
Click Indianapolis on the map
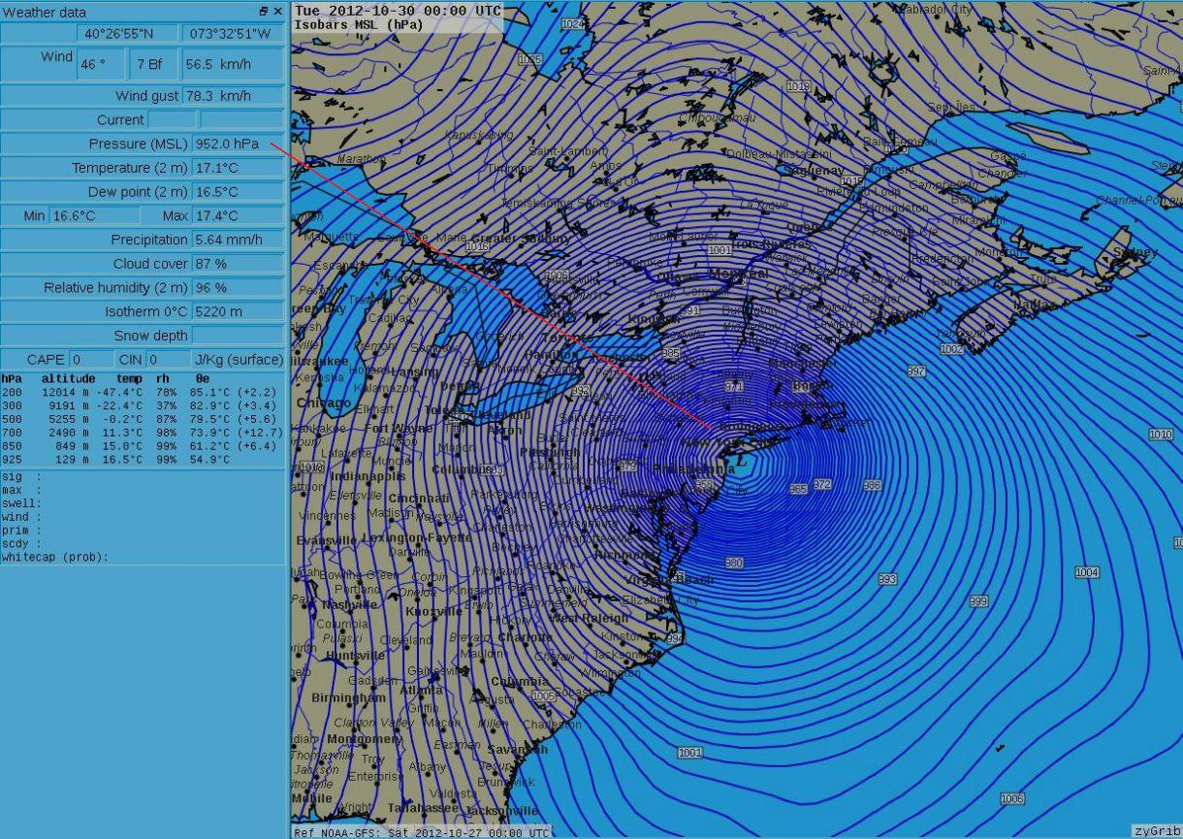pyautogui.click(x=368, y=476)
